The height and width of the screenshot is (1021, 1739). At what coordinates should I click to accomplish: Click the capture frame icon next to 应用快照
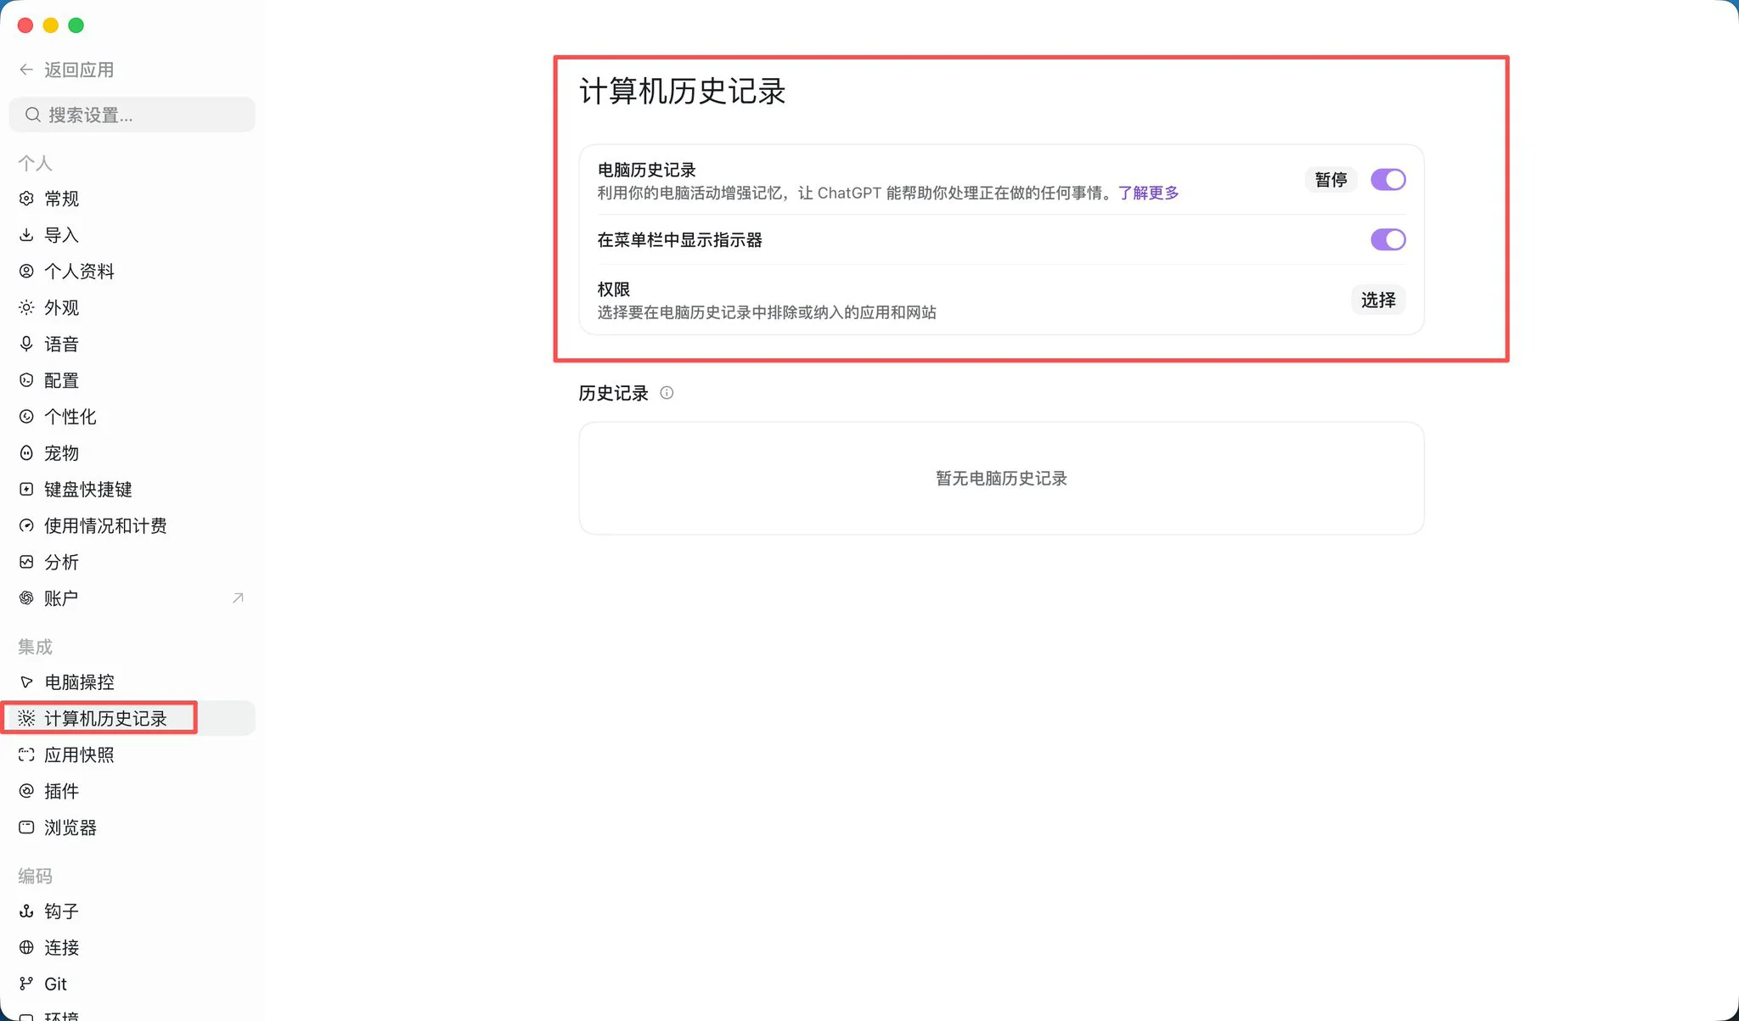coord(26,755)
